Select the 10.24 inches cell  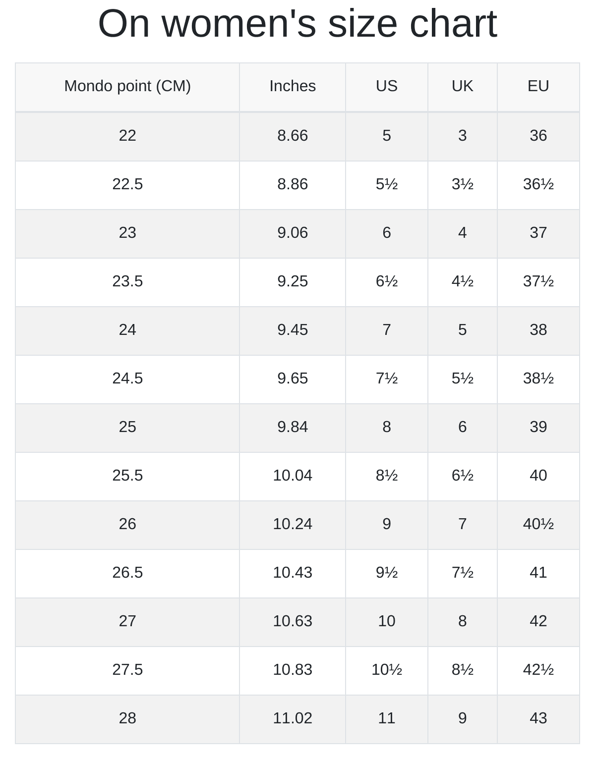[293, 524]
